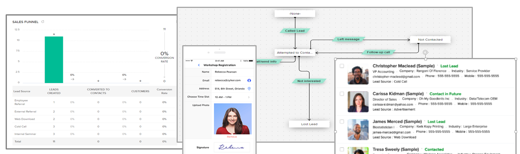
Task: Click the Called Lead transition label
Action: tap(295, 31)
